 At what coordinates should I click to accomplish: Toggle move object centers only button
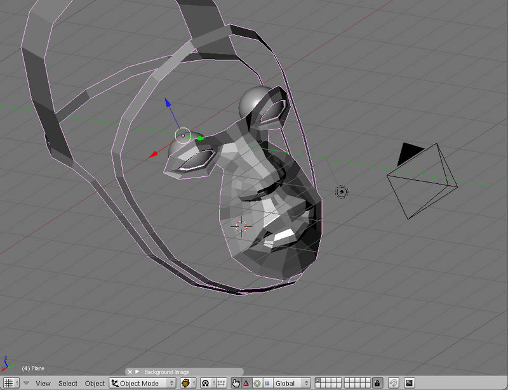(221, 383)
